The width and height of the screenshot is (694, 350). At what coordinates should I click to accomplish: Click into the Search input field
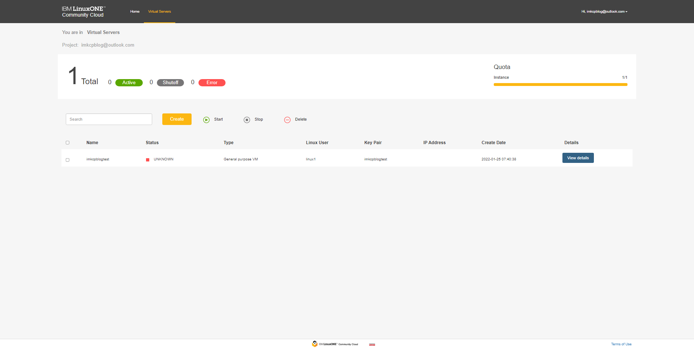point(109,119)
